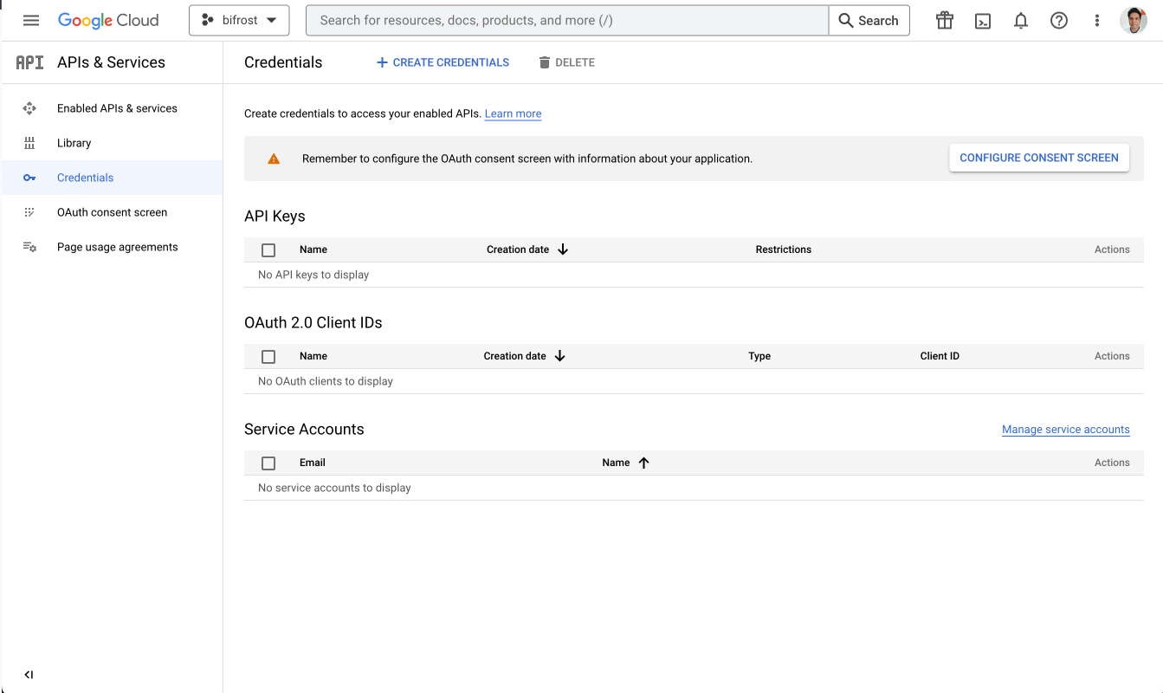Open the notifications bell
The height and width of the screenshot is (693, 1163).
click(x=1021, y=20)
